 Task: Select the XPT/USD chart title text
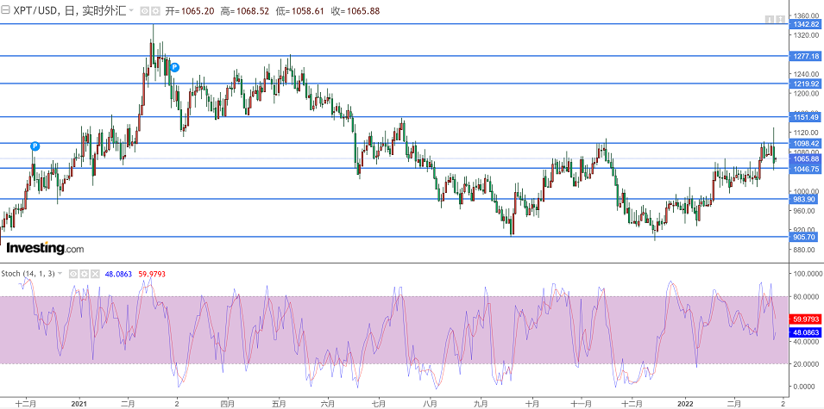pyautogui.click(x=70, y=10)
